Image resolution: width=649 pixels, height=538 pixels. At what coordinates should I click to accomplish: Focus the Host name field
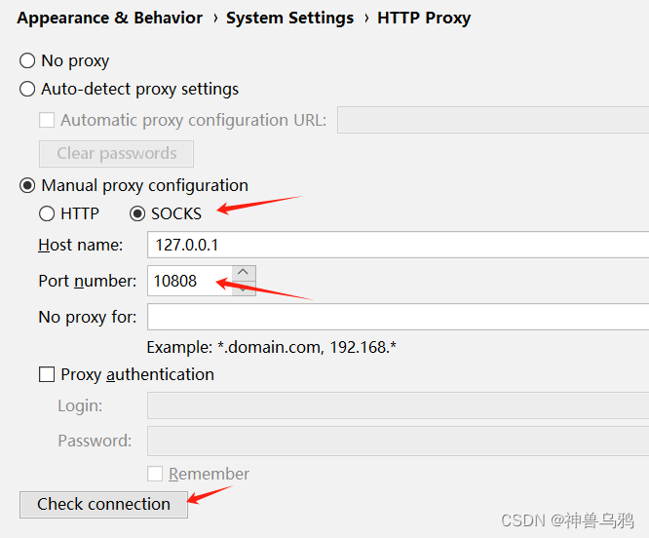[398, 245]
